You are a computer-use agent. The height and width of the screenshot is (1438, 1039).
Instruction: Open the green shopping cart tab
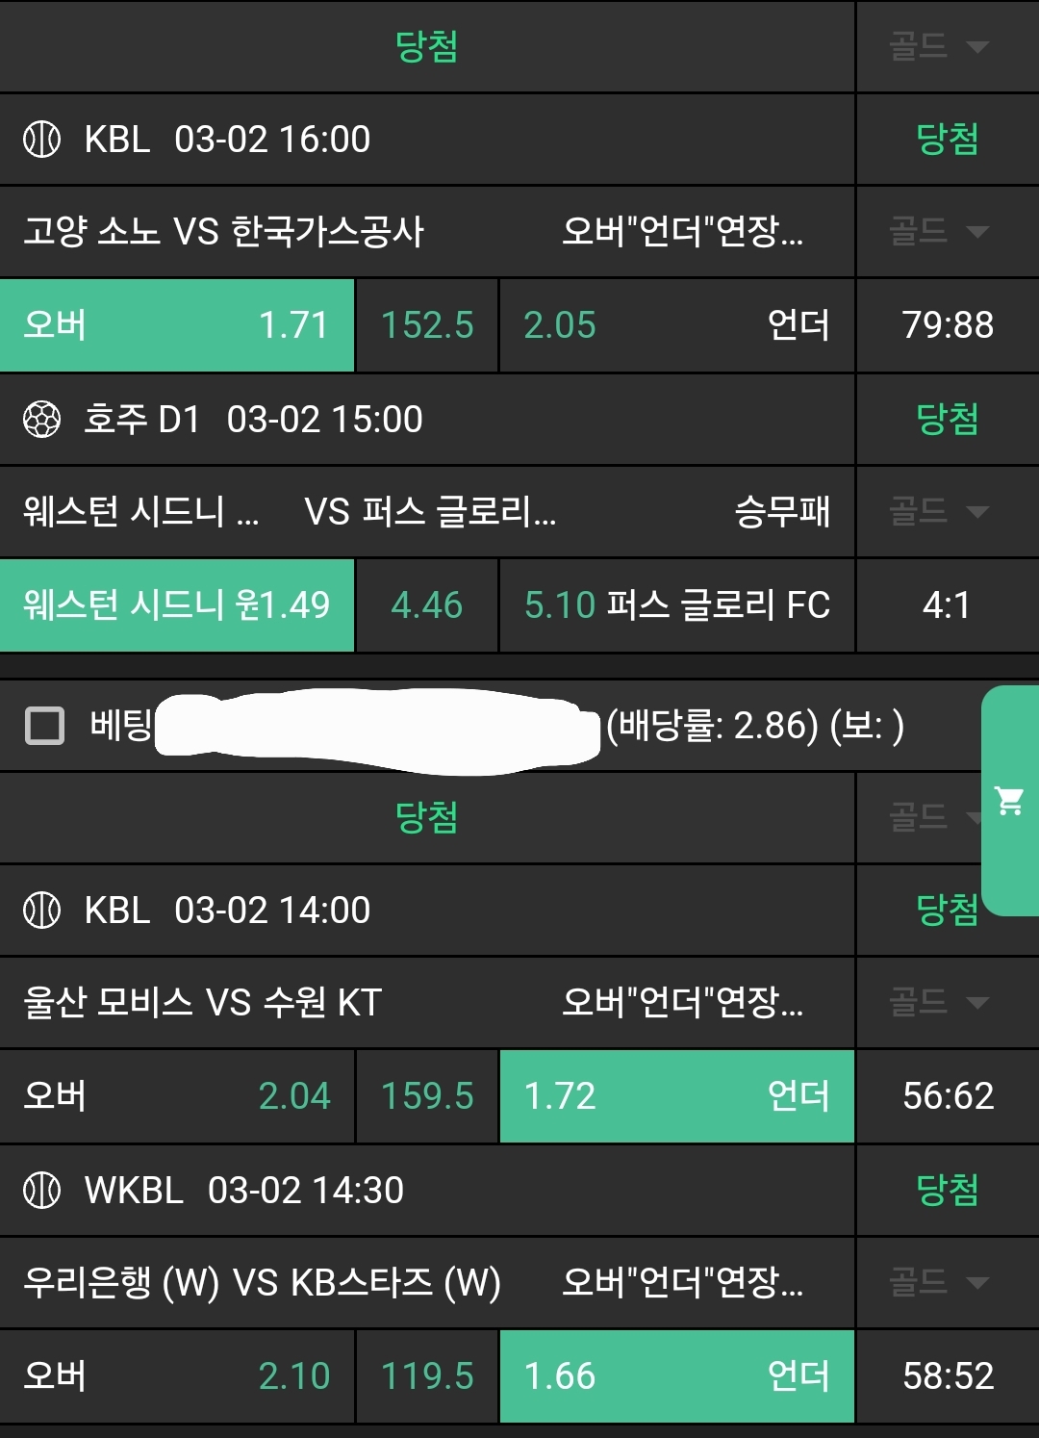(x=1010, y=800)
